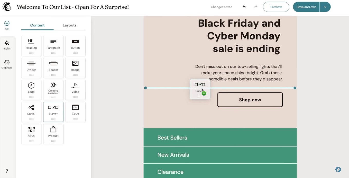Open the Save and exit dropdown arrow

325,7
